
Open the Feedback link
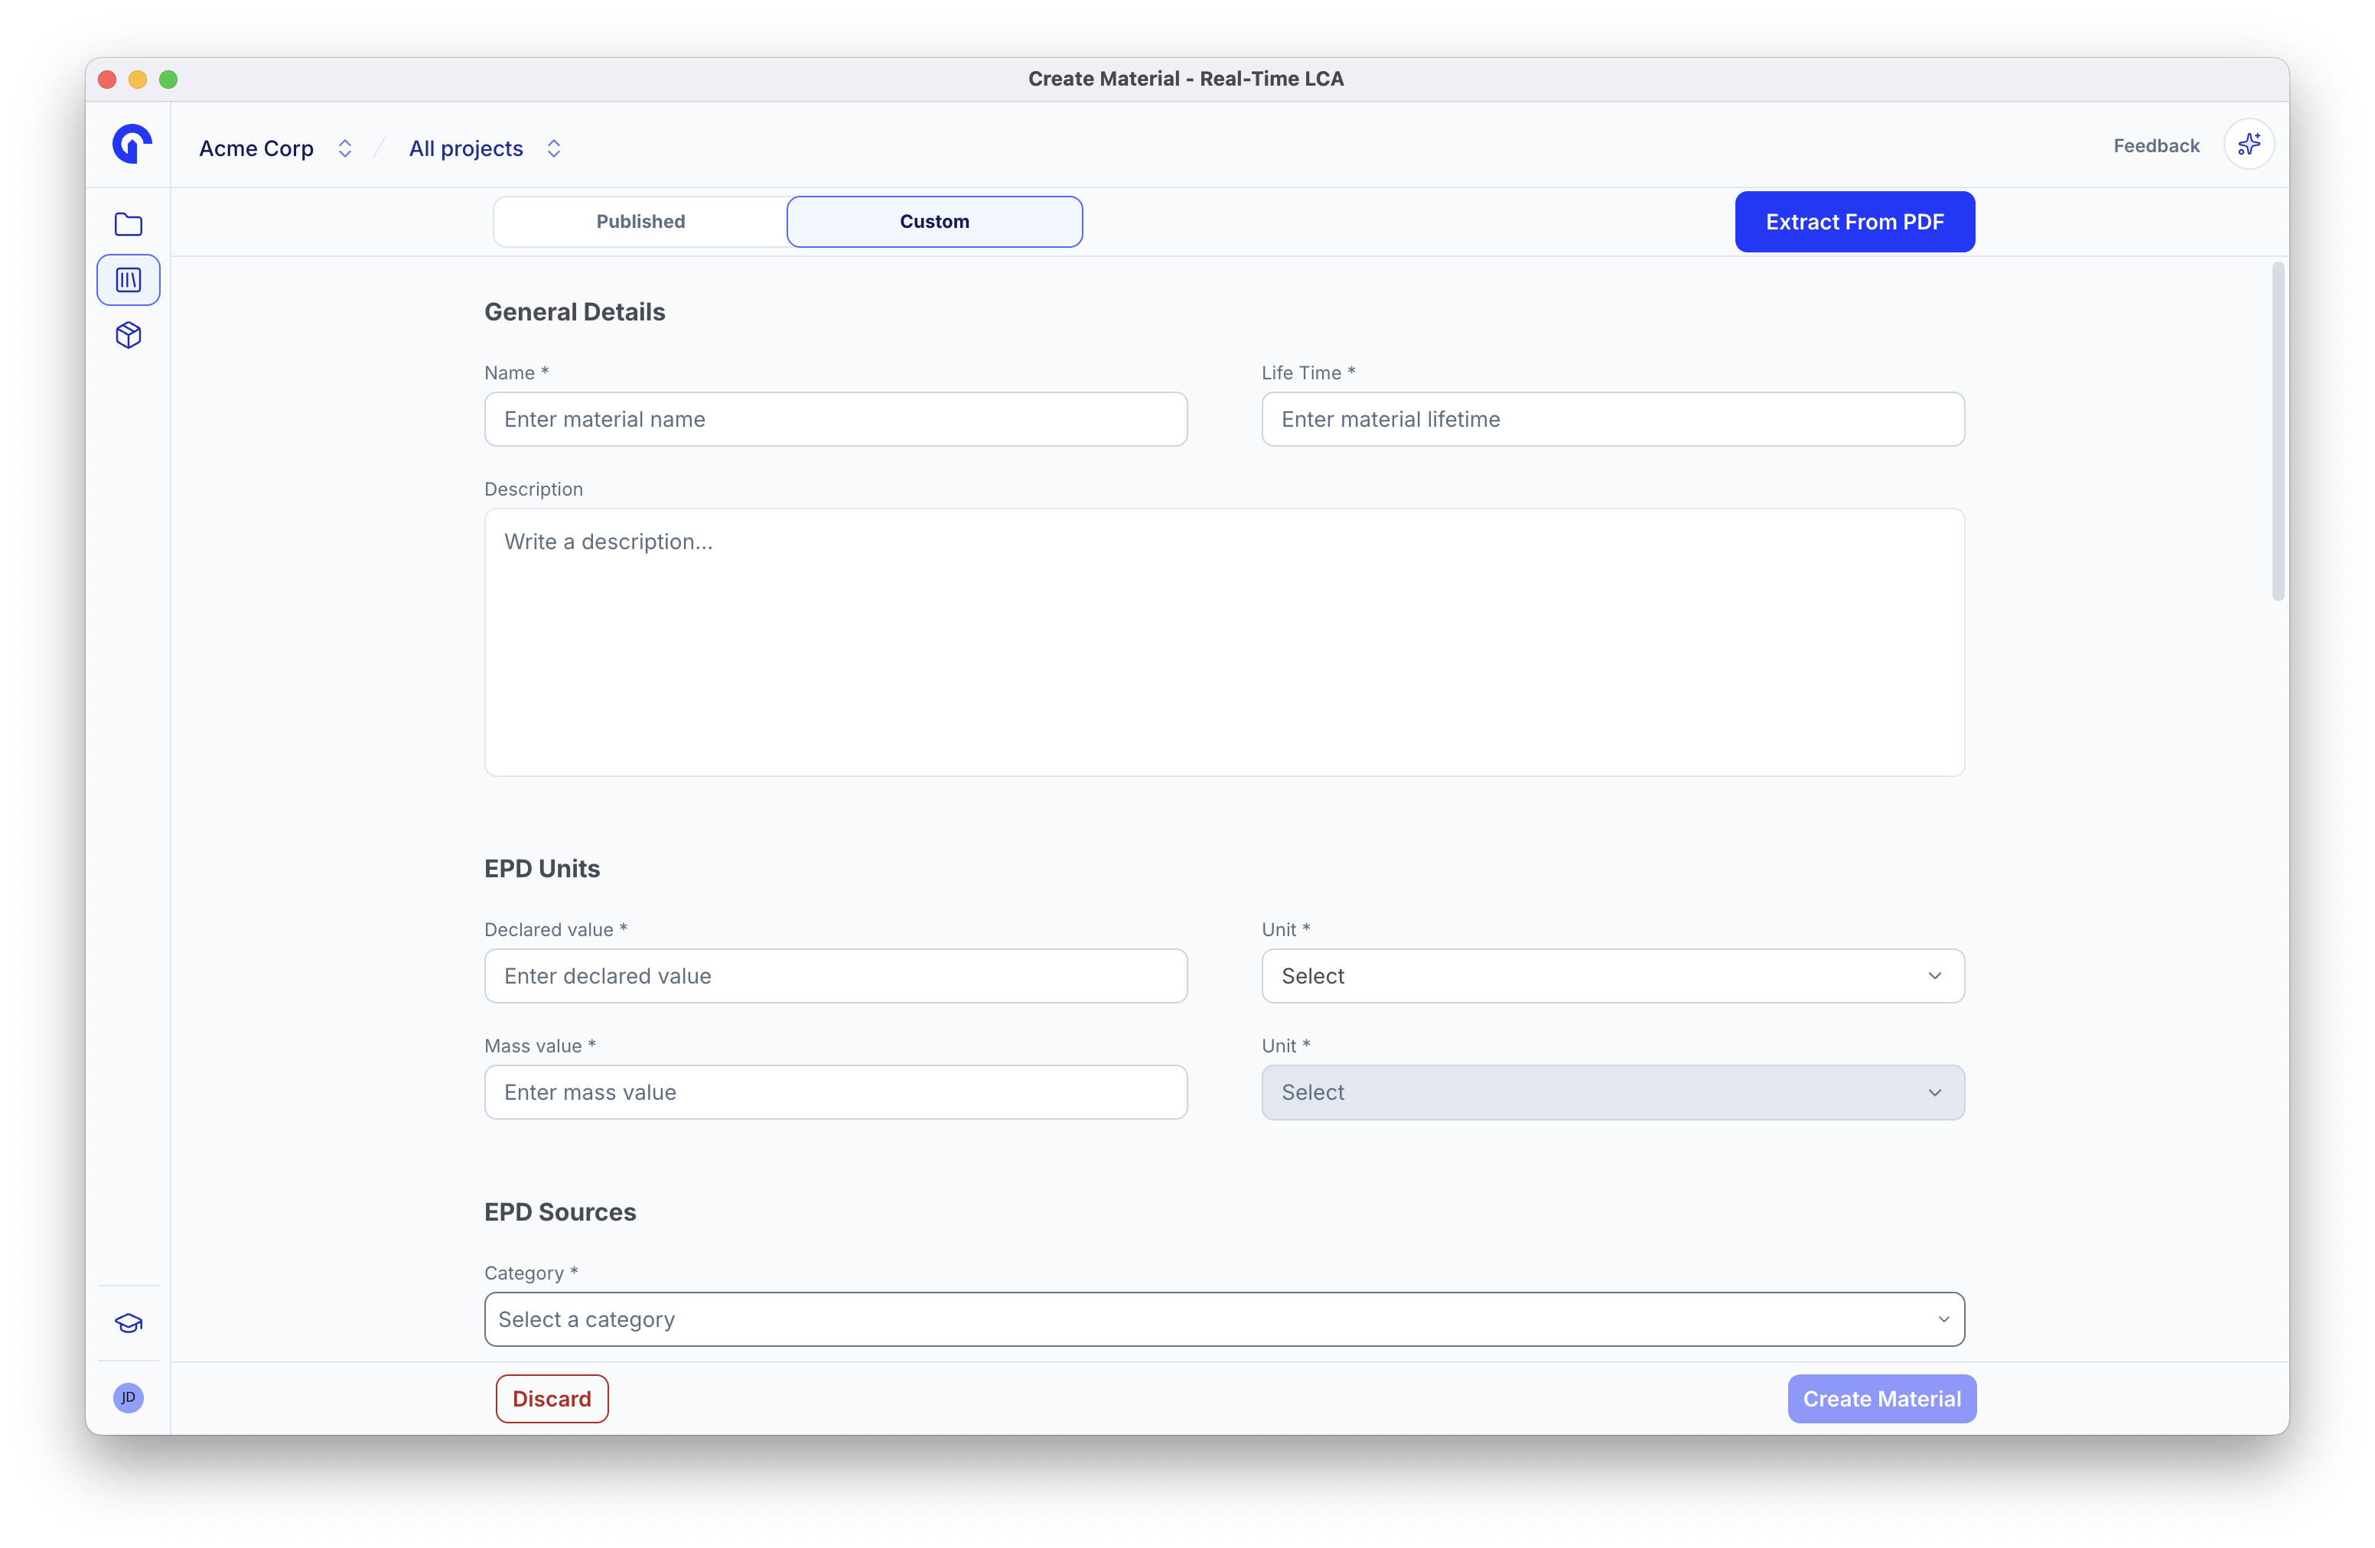point(2155,145)
